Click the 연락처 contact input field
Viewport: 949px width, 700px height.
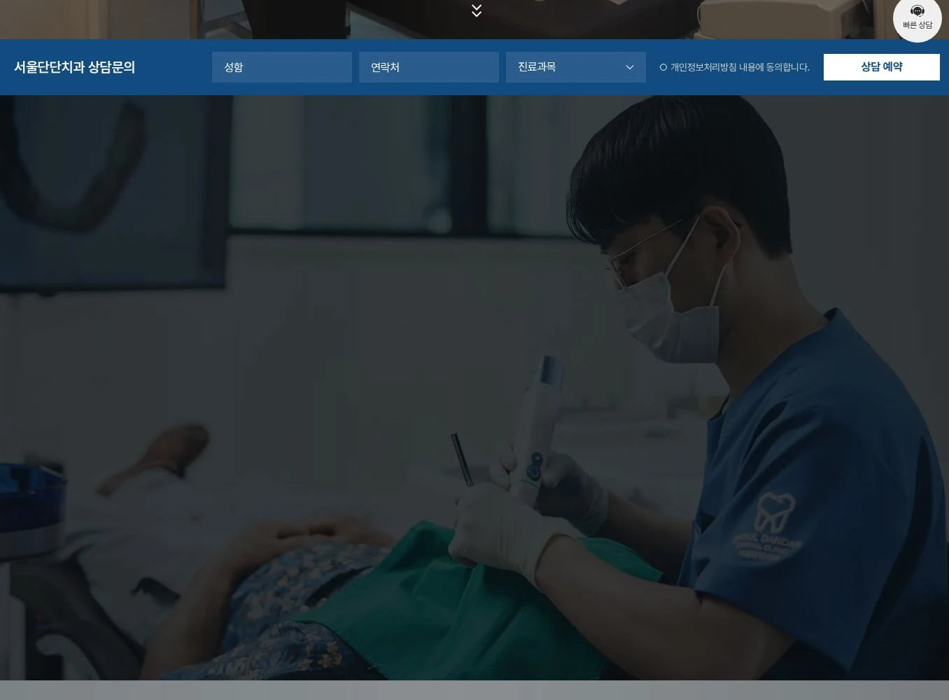pos(429,67)
